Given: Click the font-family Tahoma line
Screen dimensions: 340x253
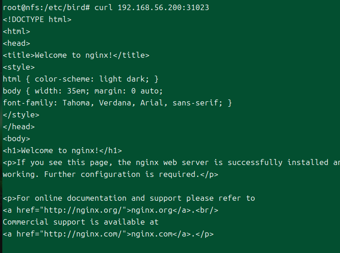Looking at the screenshot, I should pos(117,103).
